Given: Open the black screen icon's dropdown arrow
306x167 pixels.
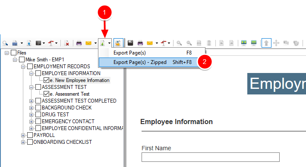Looking at the screenshot, I should [x=44, y=43].
